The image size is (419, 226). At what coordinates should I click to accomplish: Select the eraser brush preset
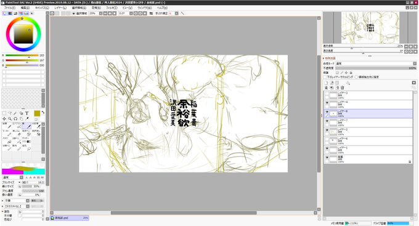point(17,133)
